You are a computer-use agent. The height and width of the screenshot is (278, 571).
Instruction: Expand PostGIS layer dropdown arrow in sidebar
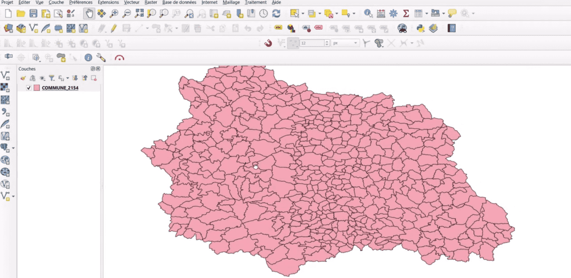click(13, 148)
